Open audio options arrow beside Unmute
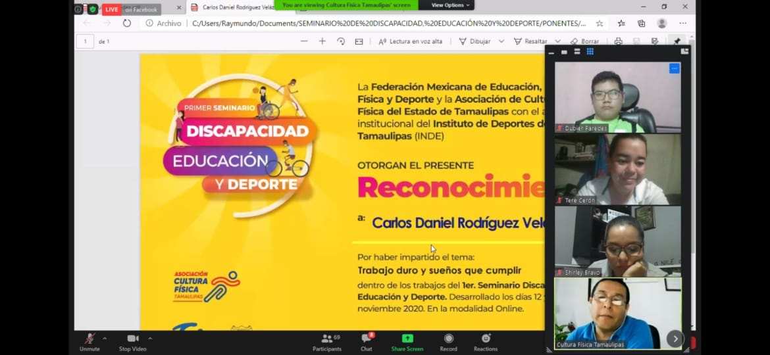 (x=105, y=339)
